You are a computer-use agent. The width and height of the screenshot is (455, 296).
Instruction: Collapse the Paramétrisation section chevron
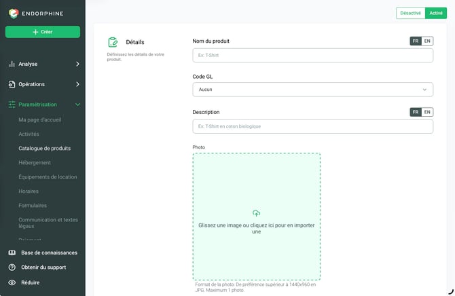77,105
